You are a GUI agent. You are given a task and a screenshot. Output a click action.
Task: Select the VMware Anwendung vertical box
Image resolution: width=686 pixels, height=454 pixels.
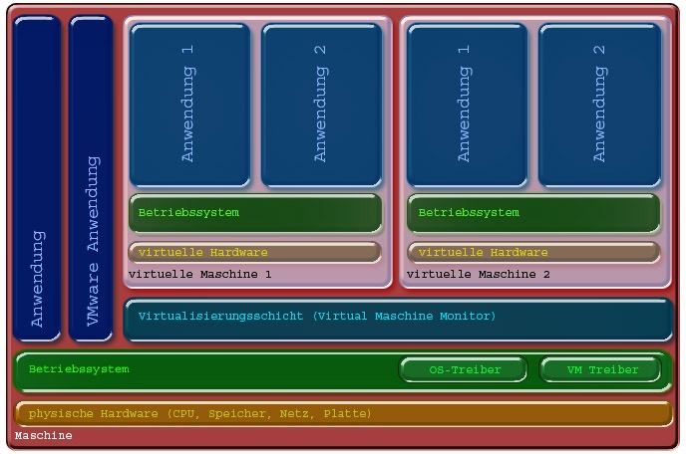click(x=92, y=179)
